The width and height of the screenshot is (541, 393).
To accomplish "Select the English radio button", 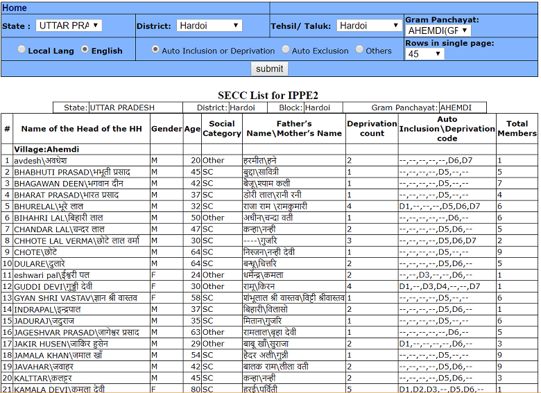I will 85,50.
